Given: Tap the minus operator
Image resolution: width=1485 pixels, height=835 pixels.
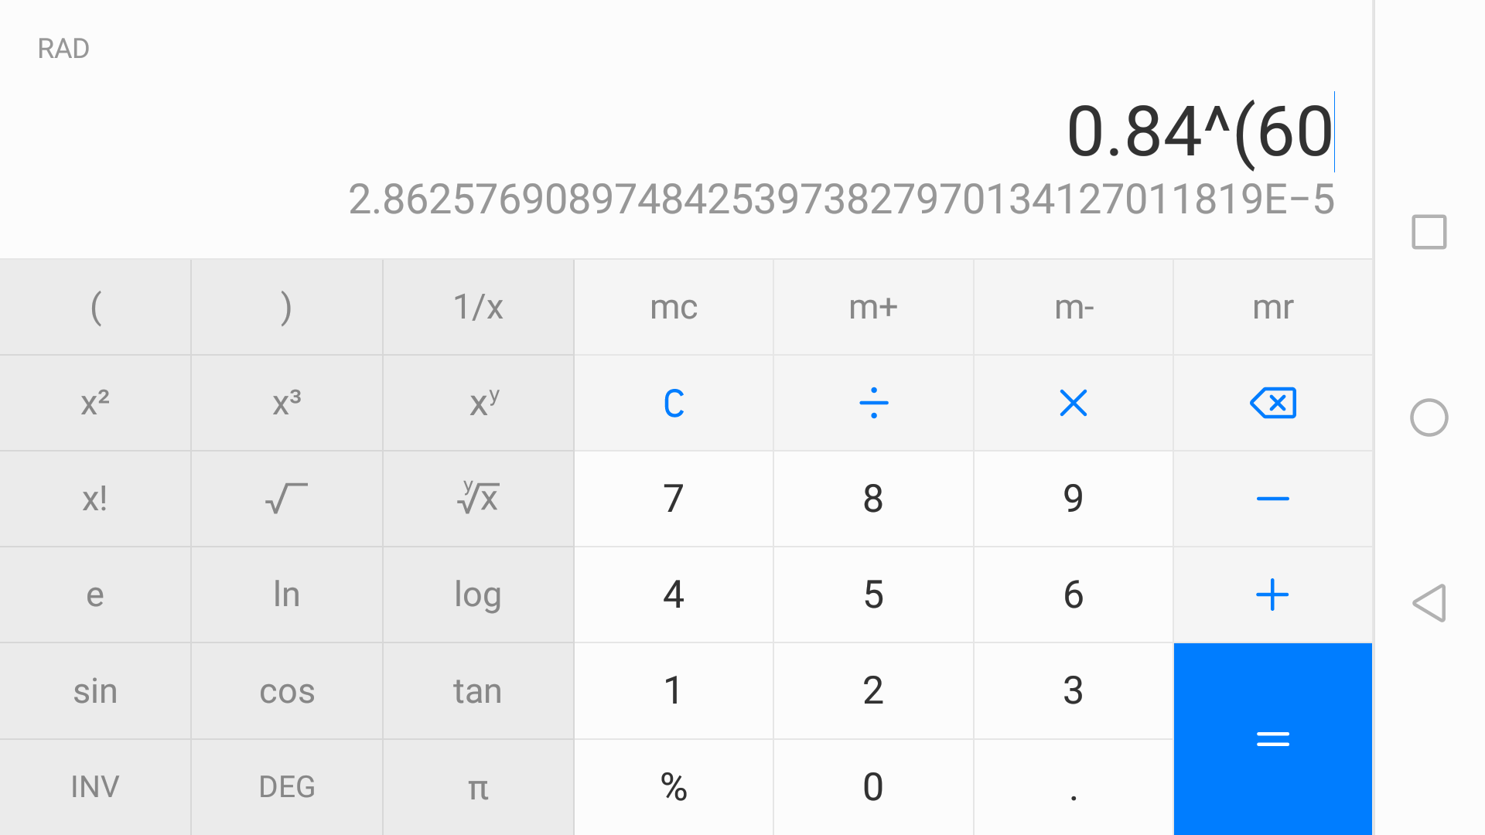Looking at the screenshot, I should pos(1273,499).
